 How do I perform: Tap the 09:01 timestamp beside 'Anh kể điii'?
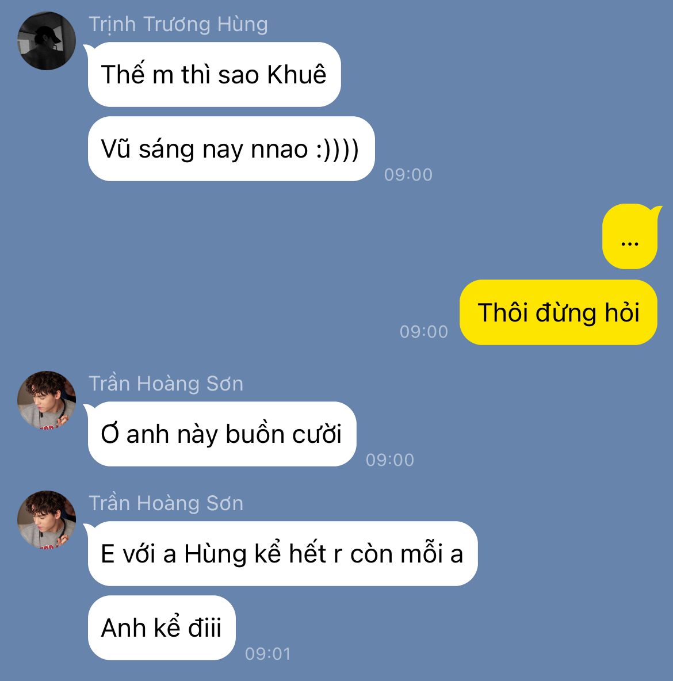pyautogui.click(x=267, y=653)
